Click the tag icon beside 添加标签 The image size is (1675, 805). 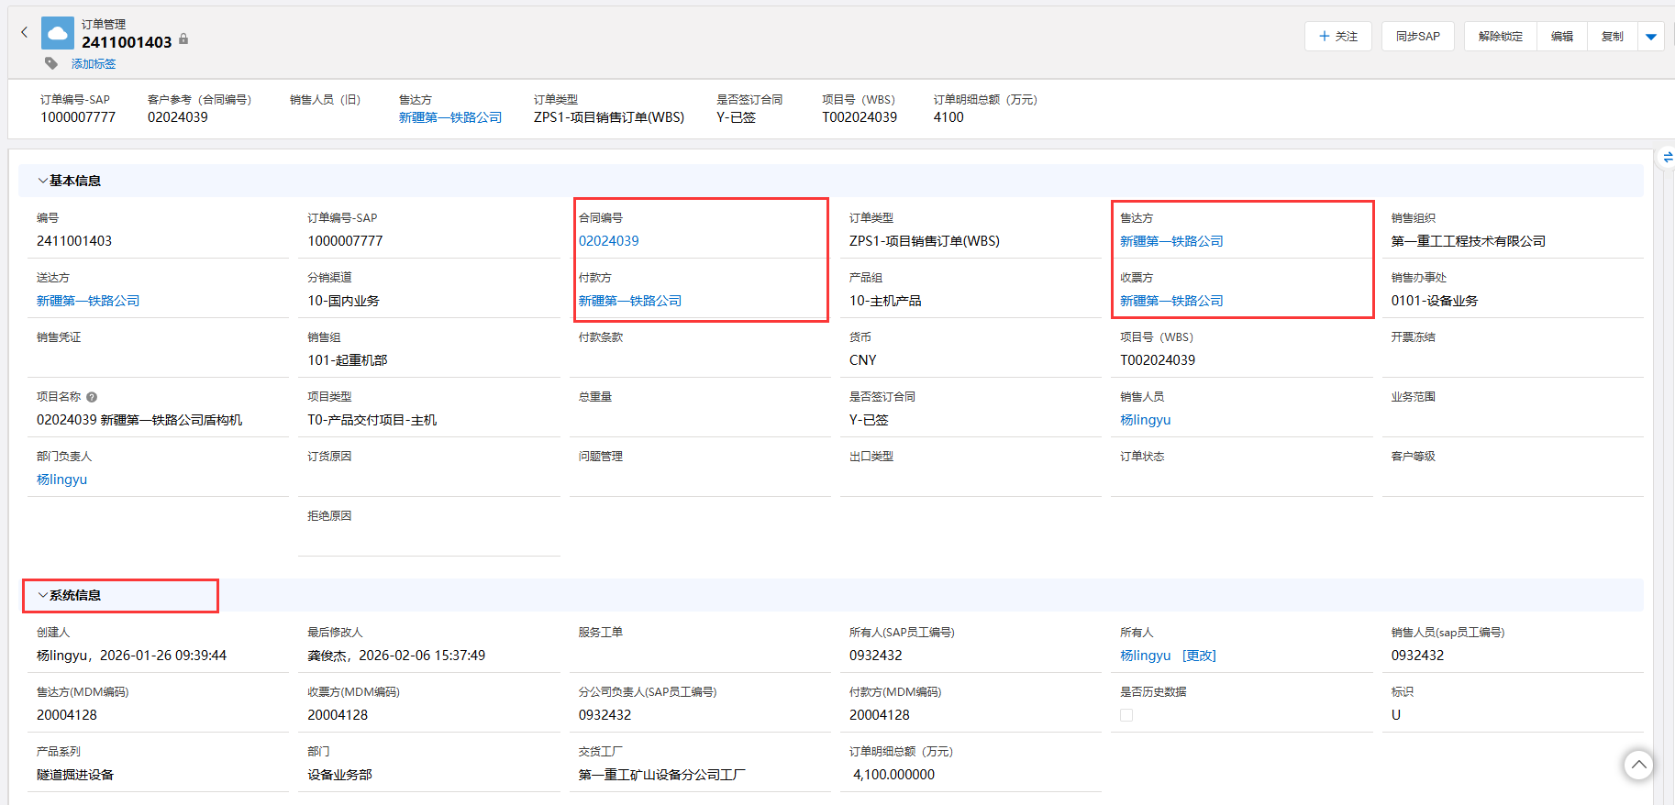(x=51, y=63)
